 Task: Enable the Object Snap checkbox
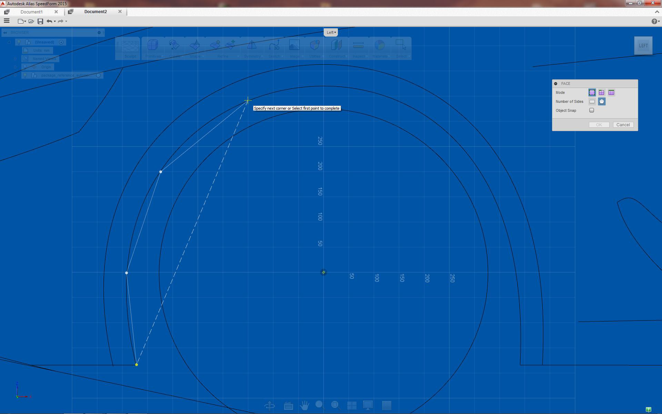592,110
